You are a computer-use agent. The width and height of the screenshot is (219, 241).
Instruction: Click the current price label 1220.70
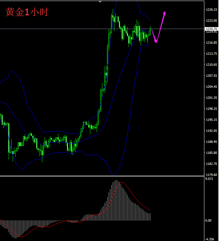point(212,29)
